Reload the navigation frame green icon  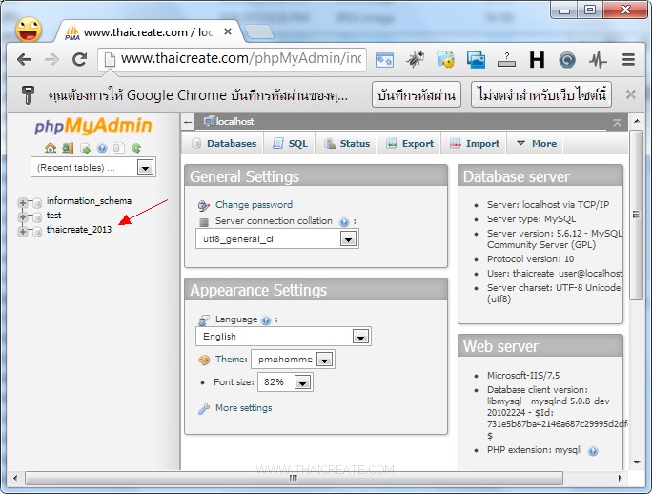pyautogui.click(x=136, y=148)
